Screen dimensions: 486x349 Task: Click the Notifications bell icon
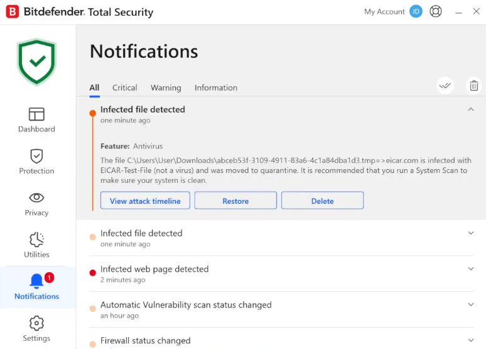[x=36, y=281]
